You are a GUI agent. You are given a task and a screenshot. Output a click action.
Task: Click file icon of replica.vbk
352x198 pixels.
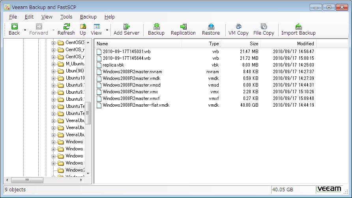99,65
